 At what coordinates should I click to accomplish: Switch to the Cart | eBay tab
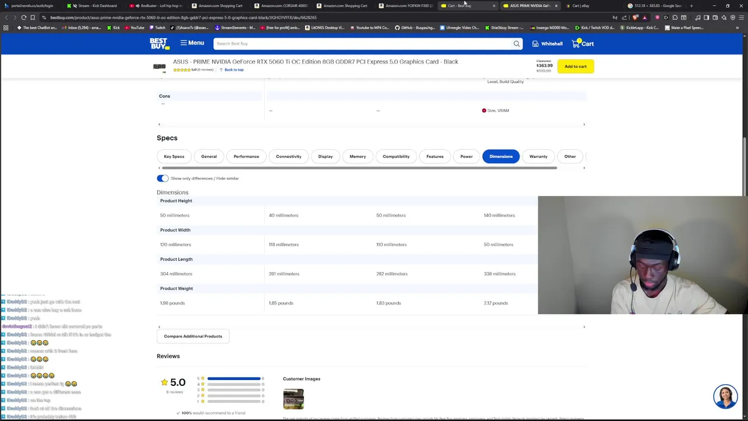click(x=580, y=6)
